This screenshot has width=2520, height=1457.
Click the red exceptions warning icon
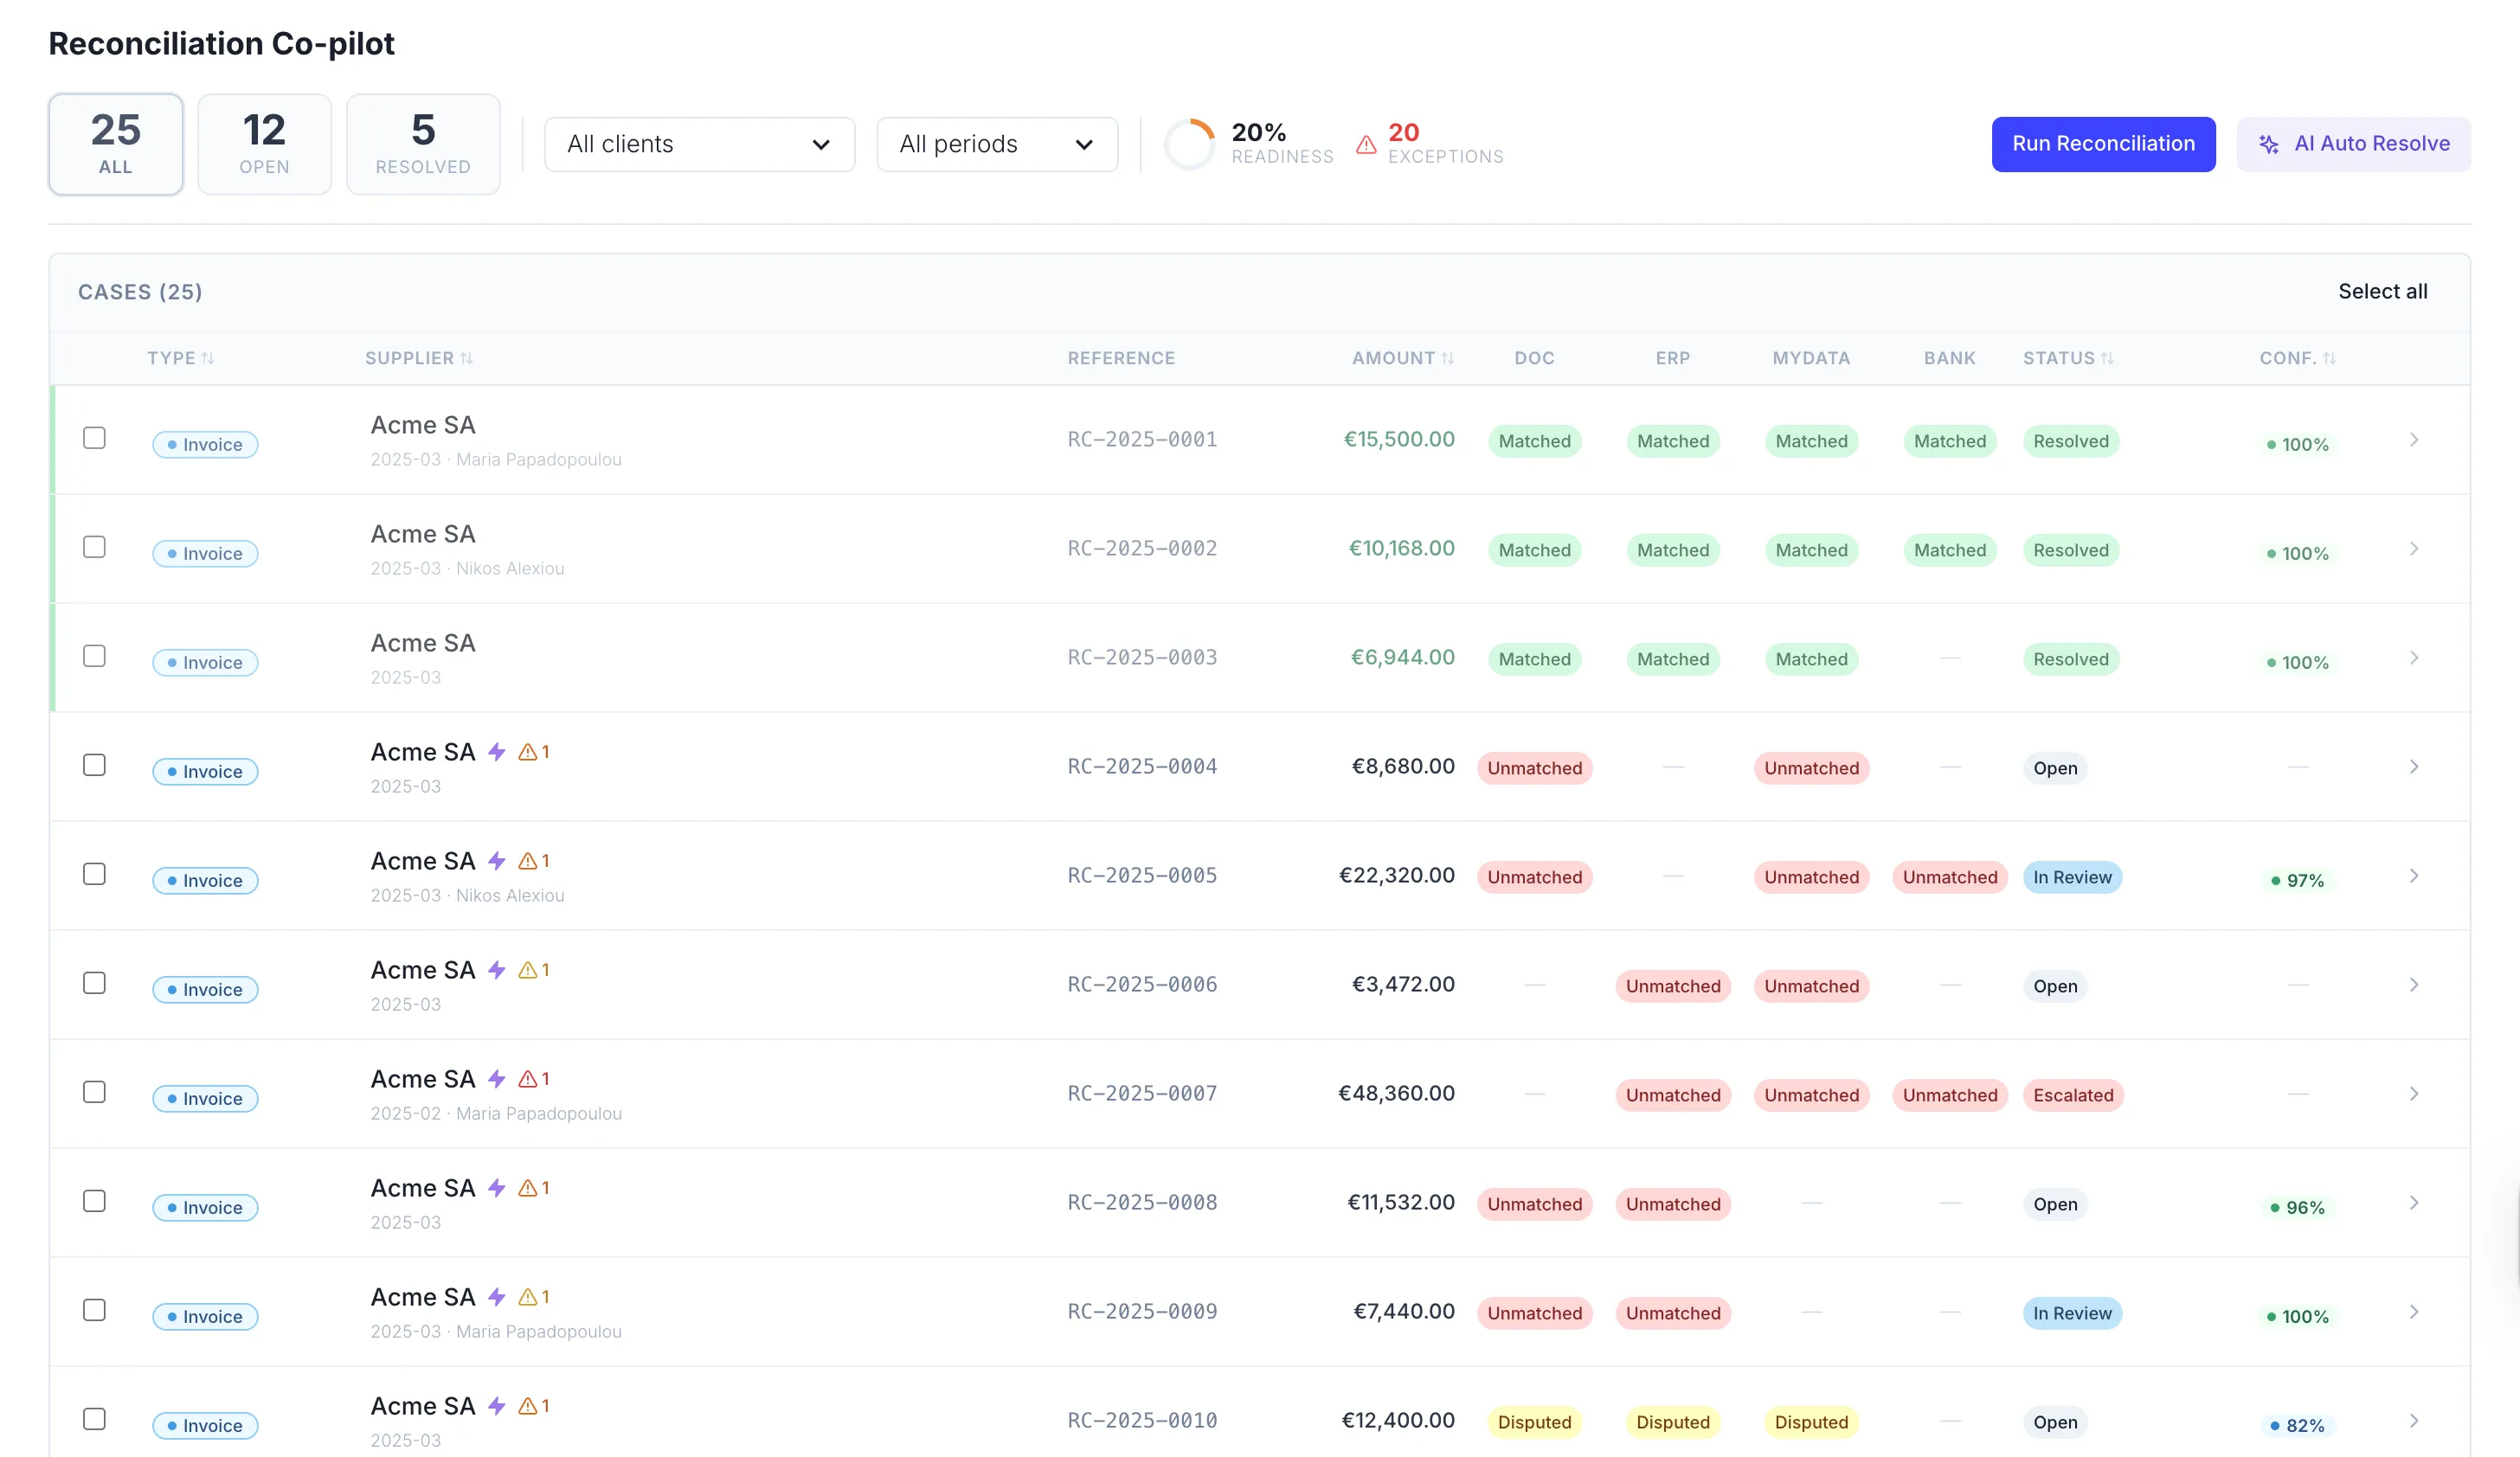pos(1366,145)
